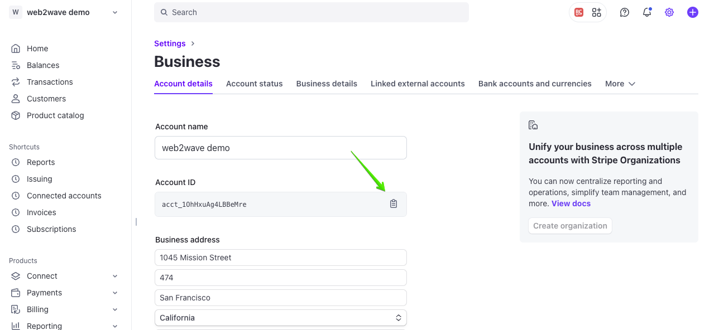Viewport: 719px width, 330px height.
Task: Open Home in the sidebar
Action: (x=37, y=48)
